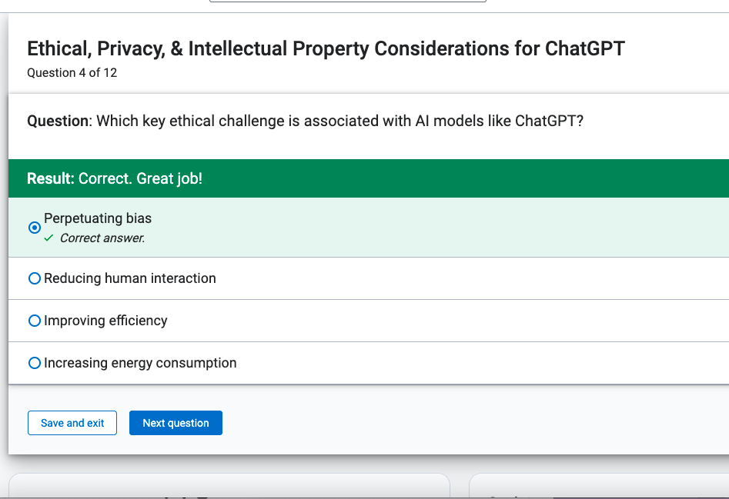
Task: Click the partially visible bar at the top
Action: 348,1
